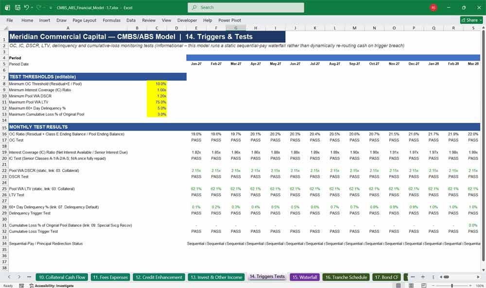Edit Minimum OC Threshold value 10.0%
The height and width of the screenshot is (288, 486).
(157, 84)
